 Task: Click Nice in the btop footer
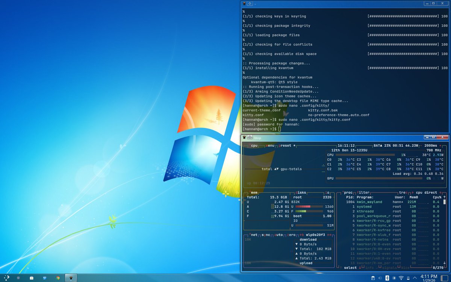click(406, 268)
